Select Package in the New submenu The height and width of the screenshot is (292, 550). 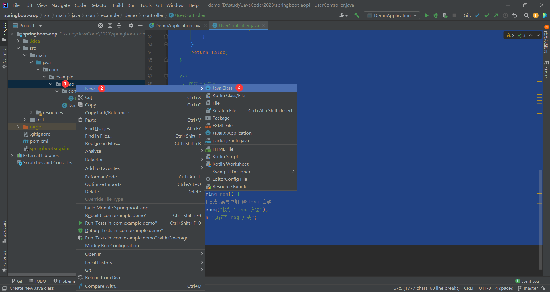251,118
